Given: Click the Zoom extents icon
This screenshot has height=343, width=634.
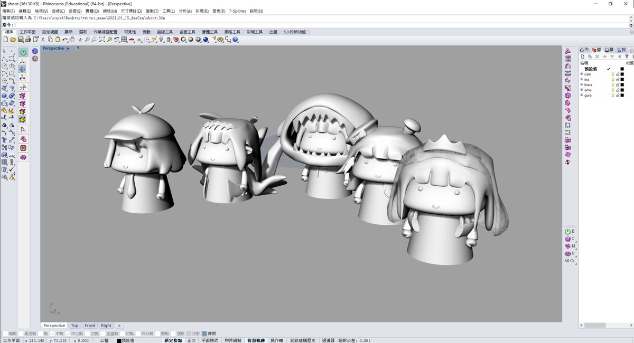Looking at the screenshot, I should (x=102, y=39).
